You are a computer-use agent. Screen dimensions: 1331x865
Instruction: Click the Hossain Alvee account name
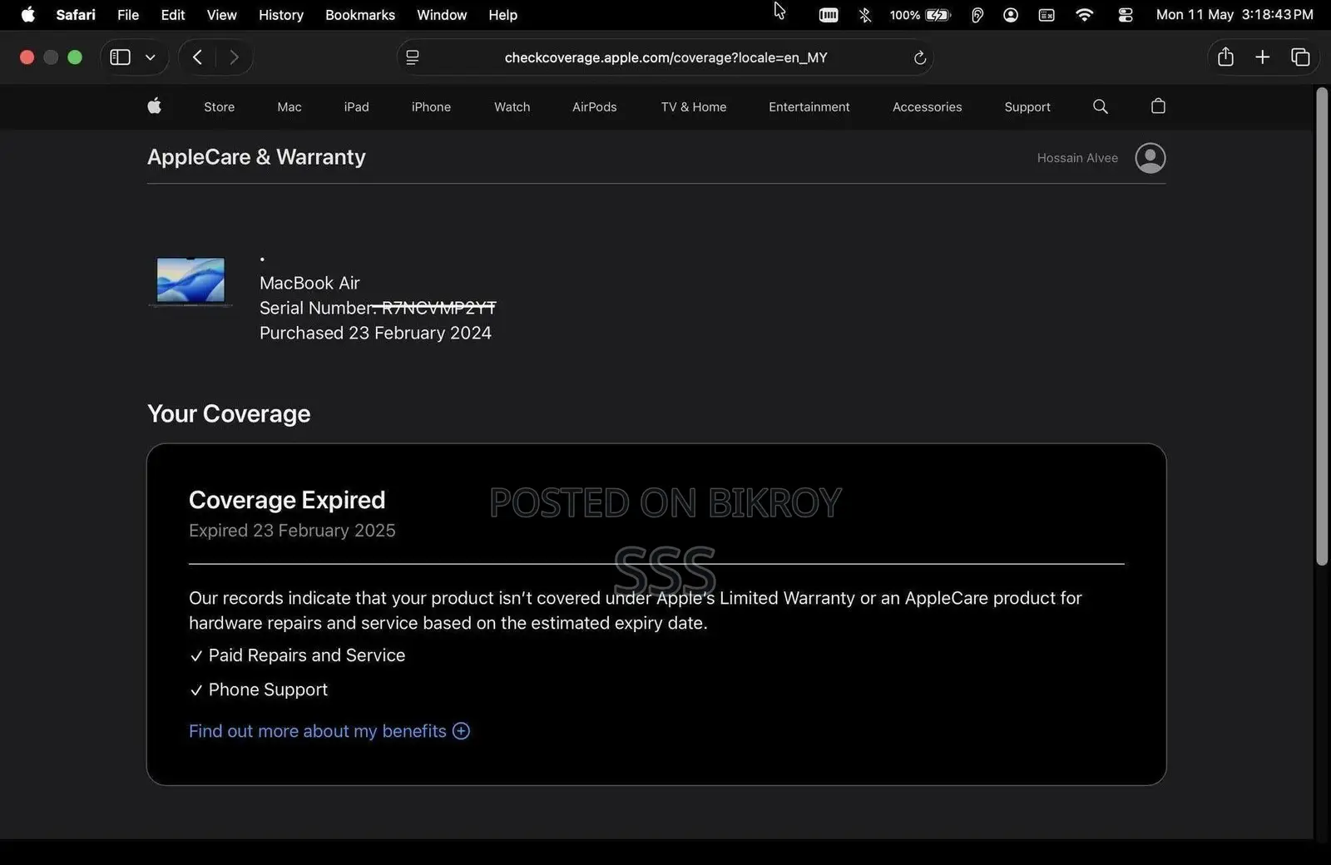(x=1077, y=158)
